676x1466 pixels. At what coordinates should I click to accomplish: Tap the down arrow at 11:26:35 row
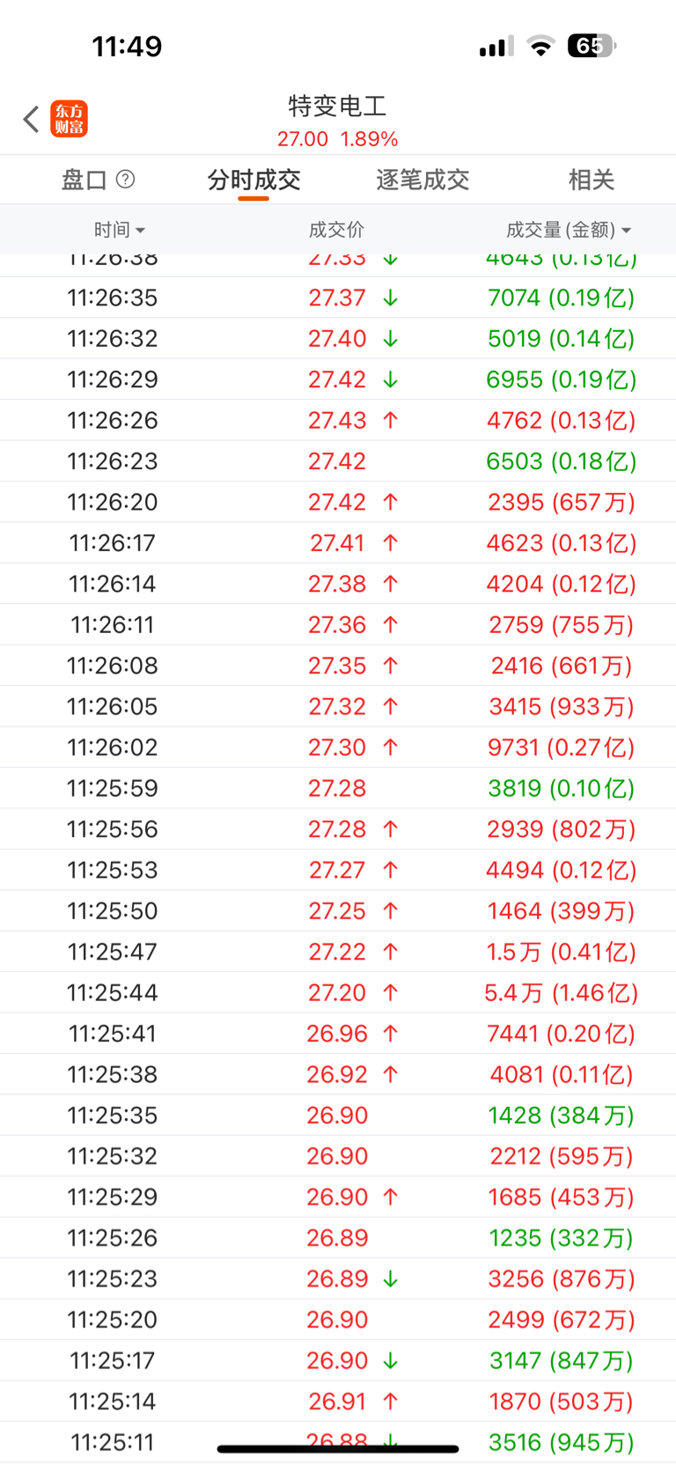pyautogui.click(x=391, y=298)
